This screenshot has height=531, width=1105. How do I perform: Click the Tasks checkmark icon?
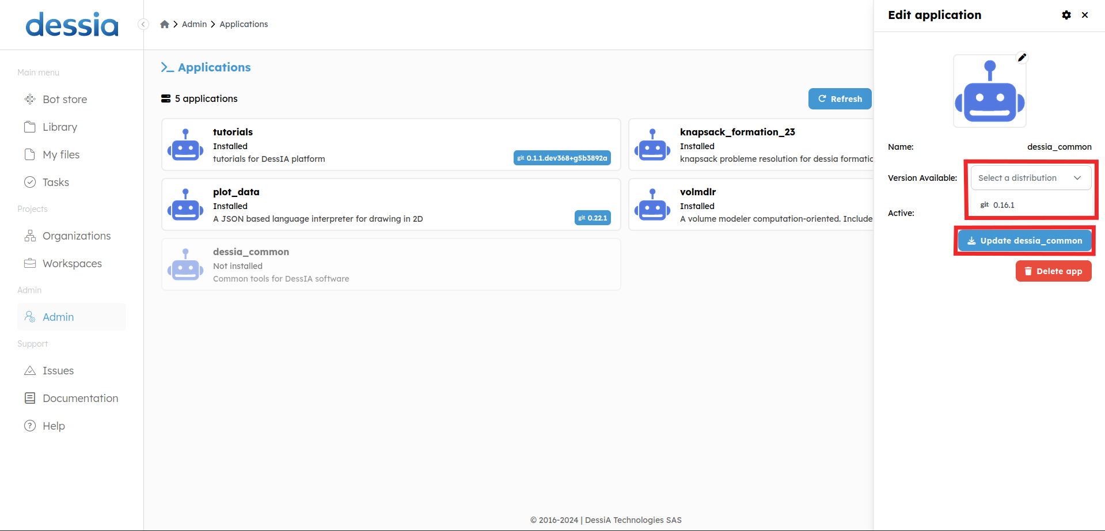[x=30, y=183]
